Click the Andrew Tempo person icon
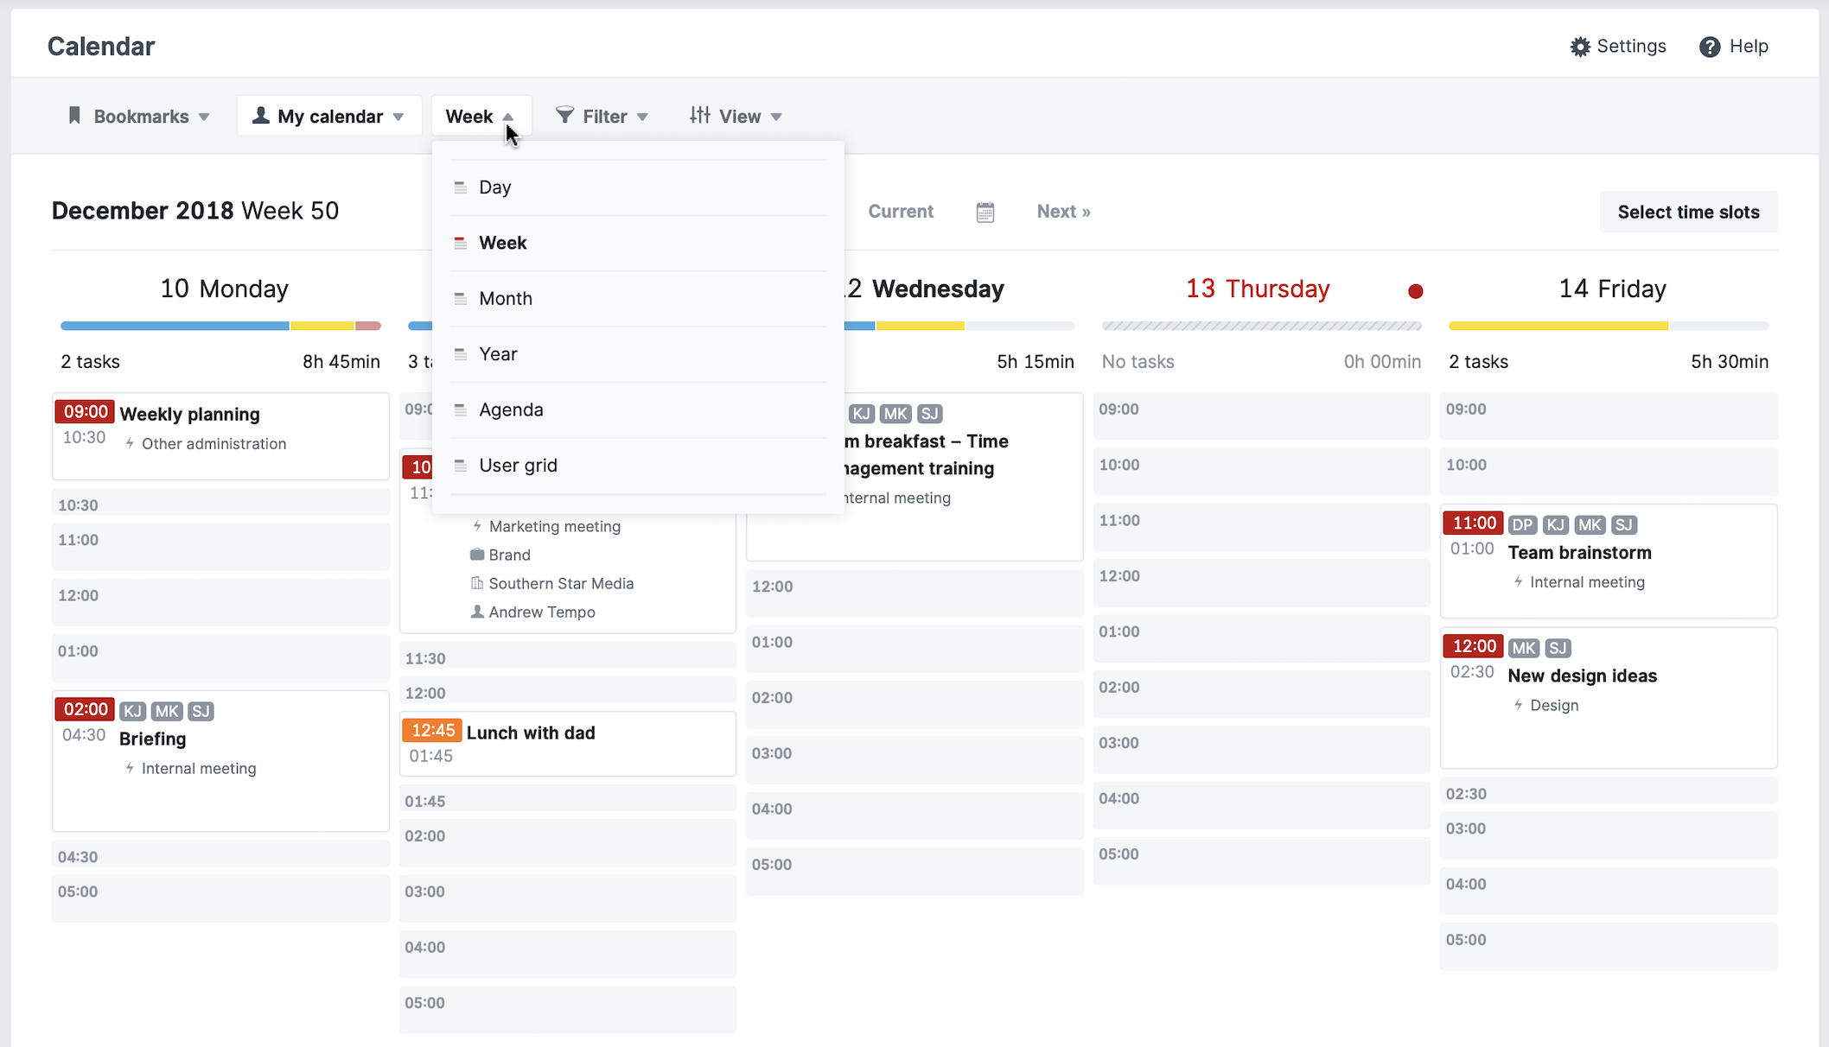Image resolution: width=1829 pixels, height=1047 pixels. pos(477,612)
